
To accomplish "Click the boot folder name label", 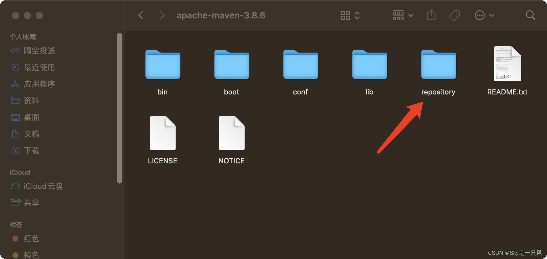I will click(232, 92).
